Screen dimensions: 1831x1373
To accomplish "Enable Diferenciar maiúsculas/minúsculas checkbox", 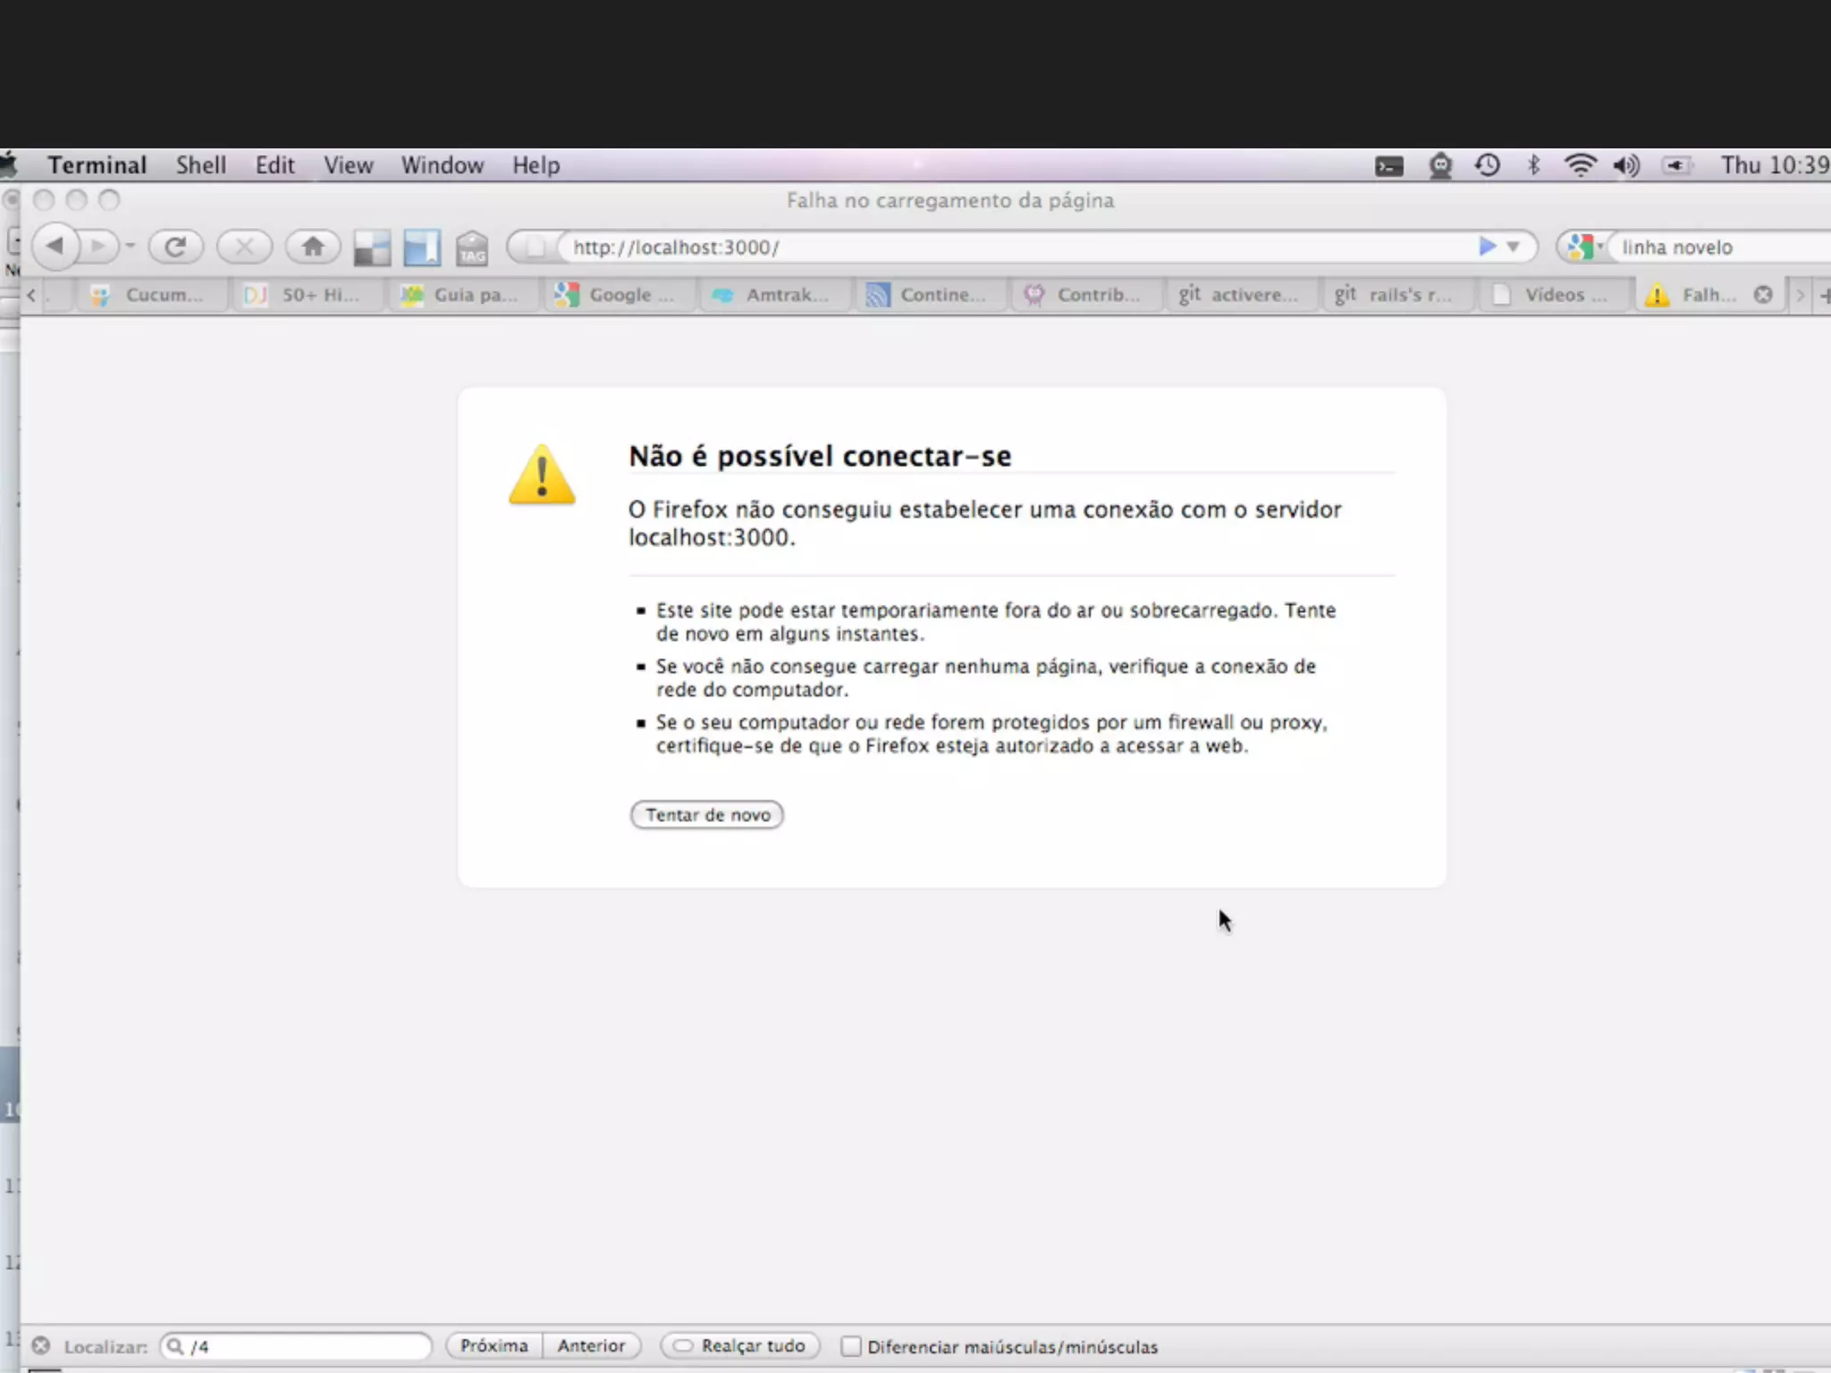I will point(851,1346).
